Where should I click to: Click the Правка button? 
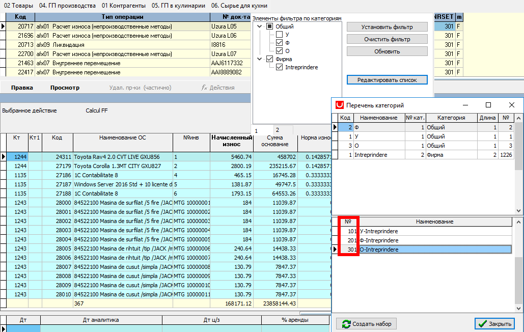(x=22, y=88)
